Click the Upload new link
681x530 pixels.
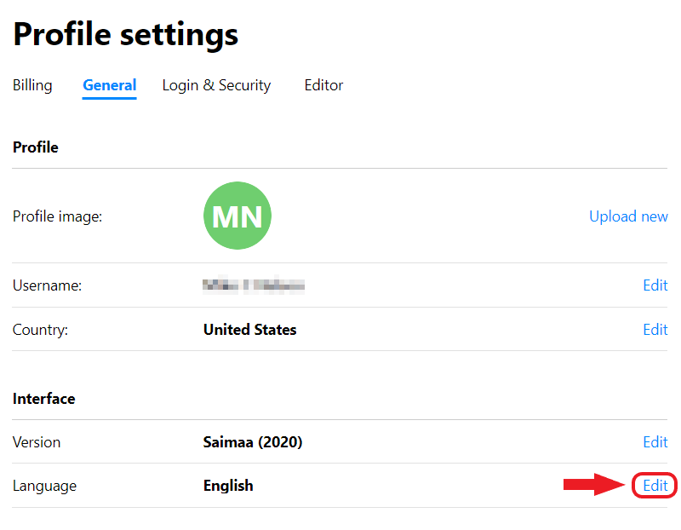[628, 216]
